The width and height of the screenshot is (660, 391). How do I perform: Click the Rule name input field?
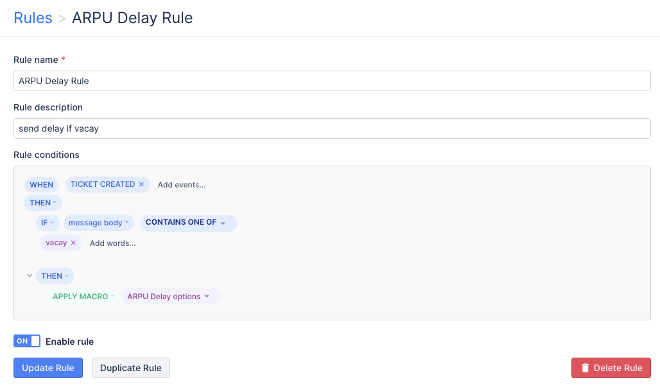pyautogui.click(x=332, y=81)
